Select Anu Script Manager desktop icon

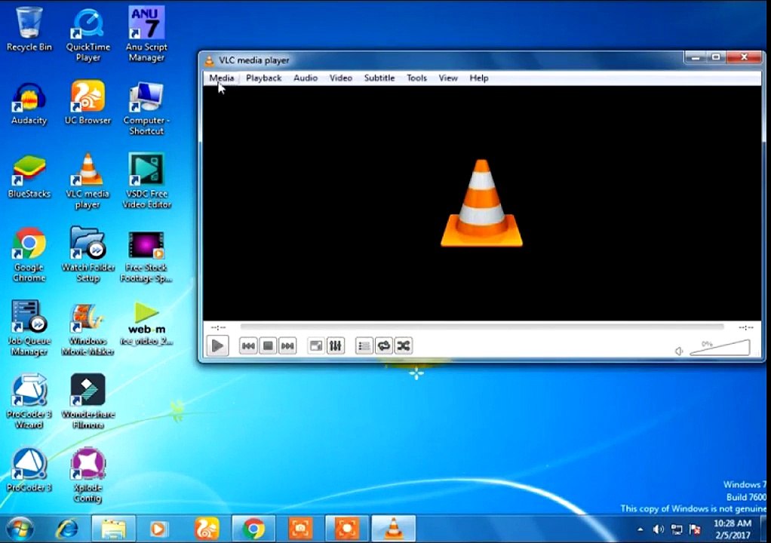[146, 35]
